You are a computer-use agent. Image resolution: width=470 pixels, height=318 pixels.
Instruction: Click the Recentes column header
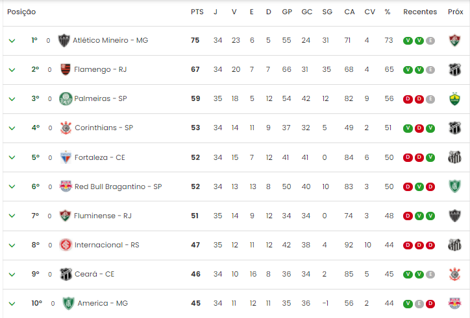click(x=420, y=12)
